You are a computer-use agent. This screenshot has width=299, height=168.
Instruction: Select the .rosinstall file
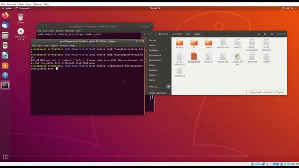[x=179, y=72]
